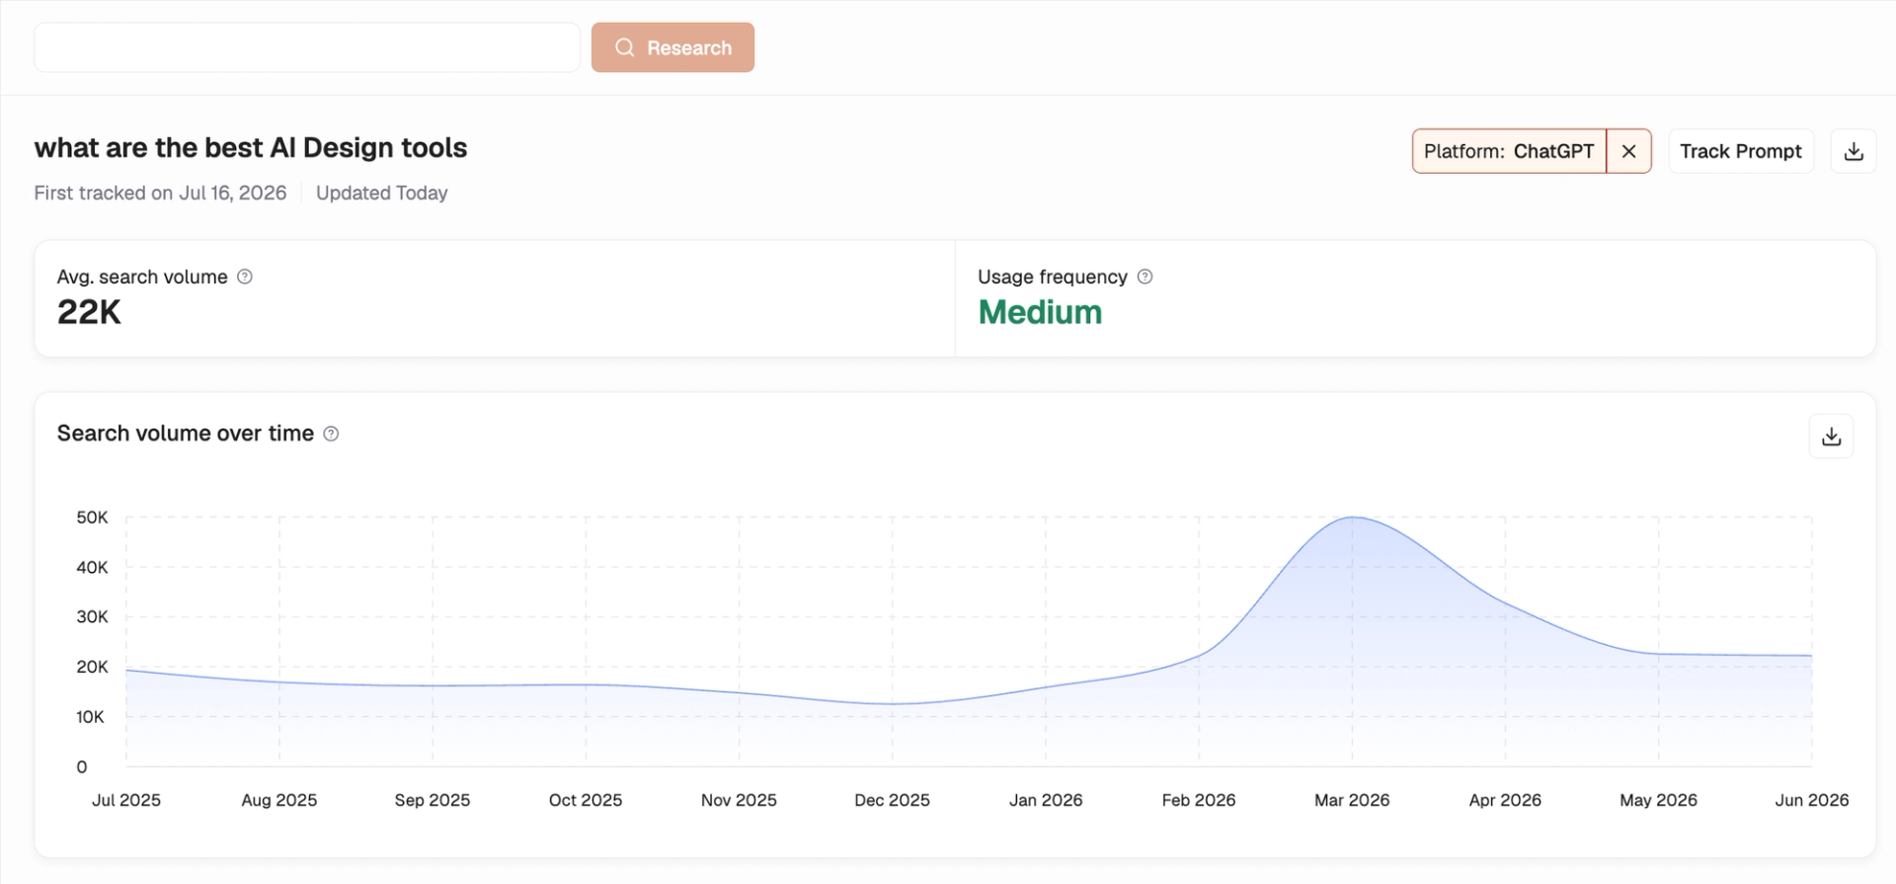Click the Mar 2026 axis label
This screenshot has height=884, width=1896.
tap(1352, 800)
